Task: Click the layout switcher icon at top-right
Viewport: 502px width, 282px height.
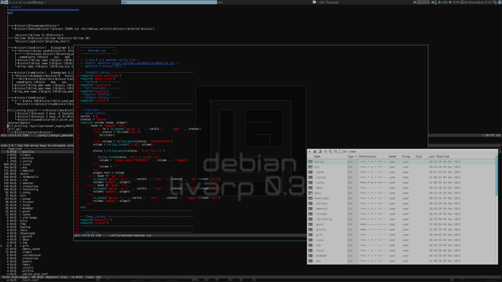Action: [499, 2]
